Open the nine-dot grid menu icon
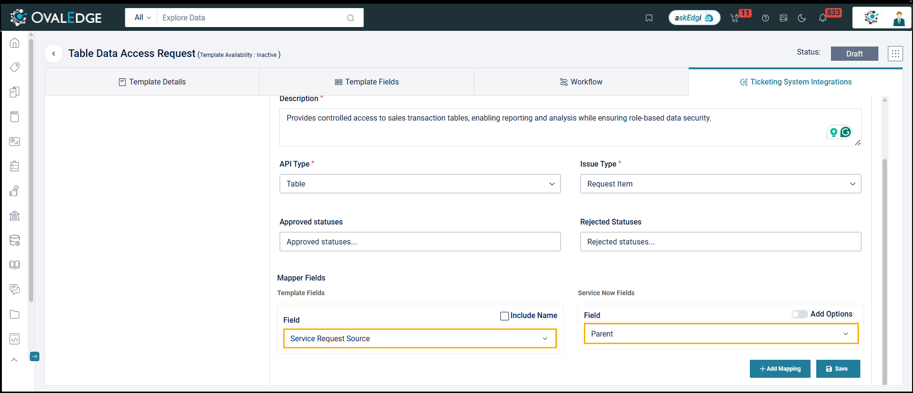 click(x=895, y=54)
